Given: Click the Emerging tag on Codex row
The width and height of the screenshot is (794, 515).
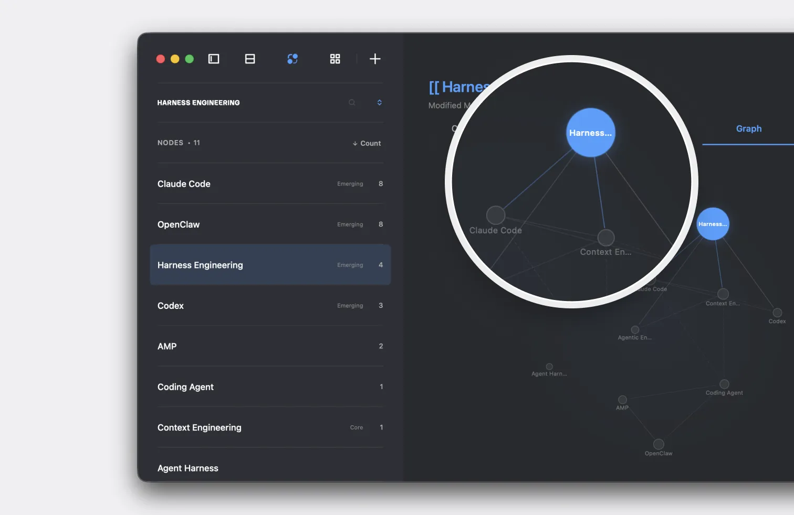Looking at the screenshot, I should pos(350,306).
